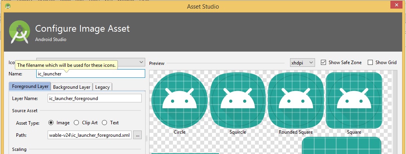The width and height of the screenshot is (406, 154).
Task: Click the Scaling section heading
Action: point(20,149)
